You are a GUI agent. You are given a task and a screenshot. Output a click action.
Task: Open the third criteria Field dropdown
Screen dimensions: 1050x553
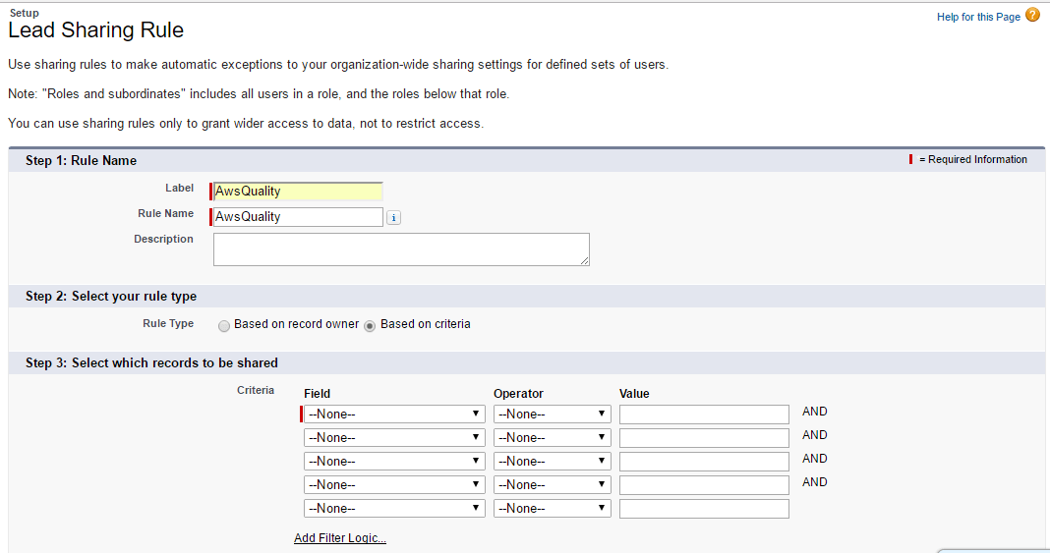point(394,462)
